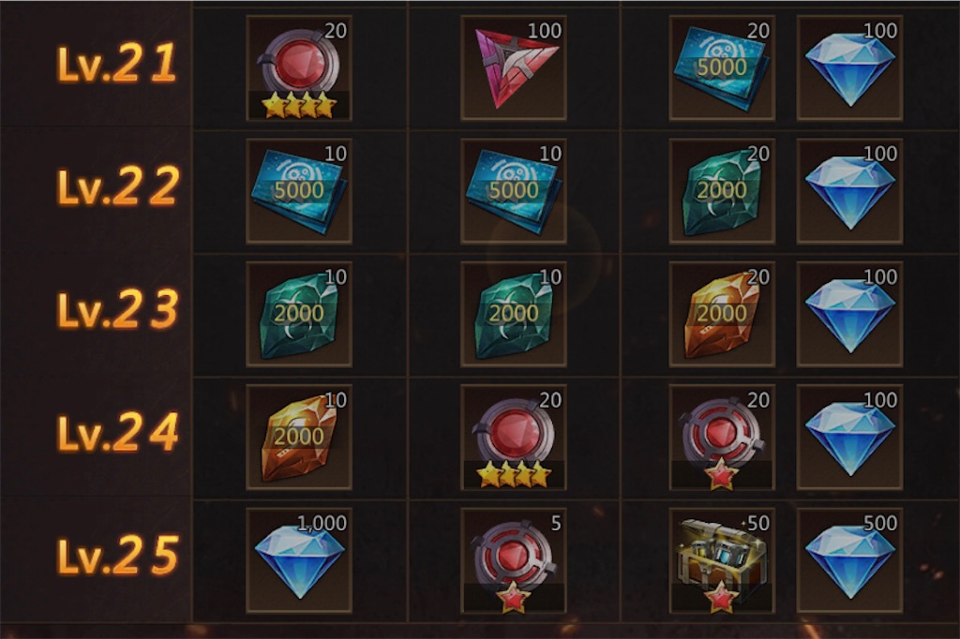
Task: Click the orange 2000 crystal with 20 in Lv.23
Action: [x=723, y=315]
